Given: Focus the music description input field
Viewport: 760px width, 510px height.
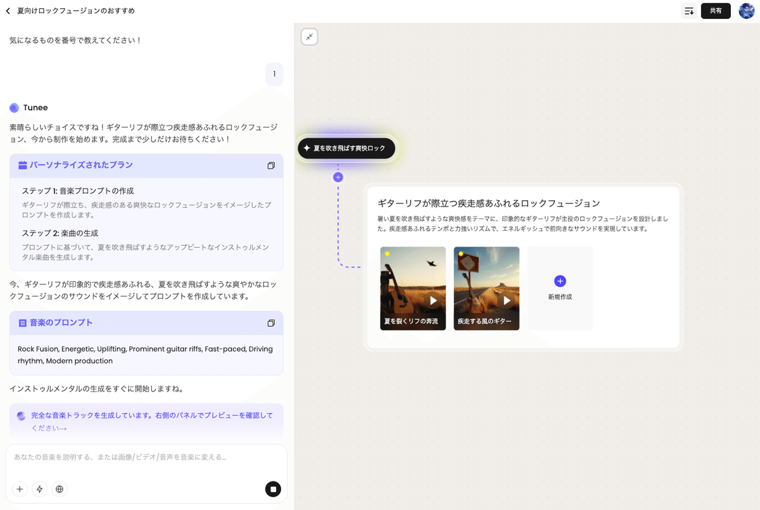Looking at the screenshot, I should [x=146, y=457].
